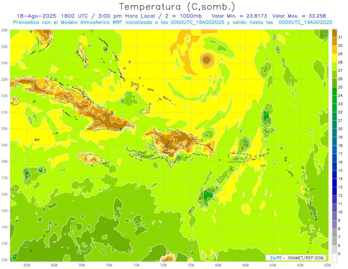Click the 18N latitude axis label
The image size is (348, 269).
4,161
